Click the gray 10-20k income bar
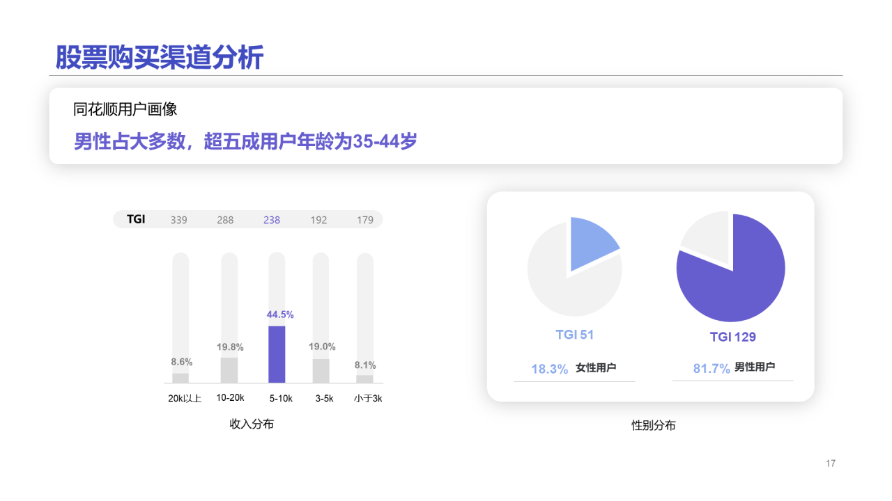Viewport: 892px width, 501px height. (229, 370)
